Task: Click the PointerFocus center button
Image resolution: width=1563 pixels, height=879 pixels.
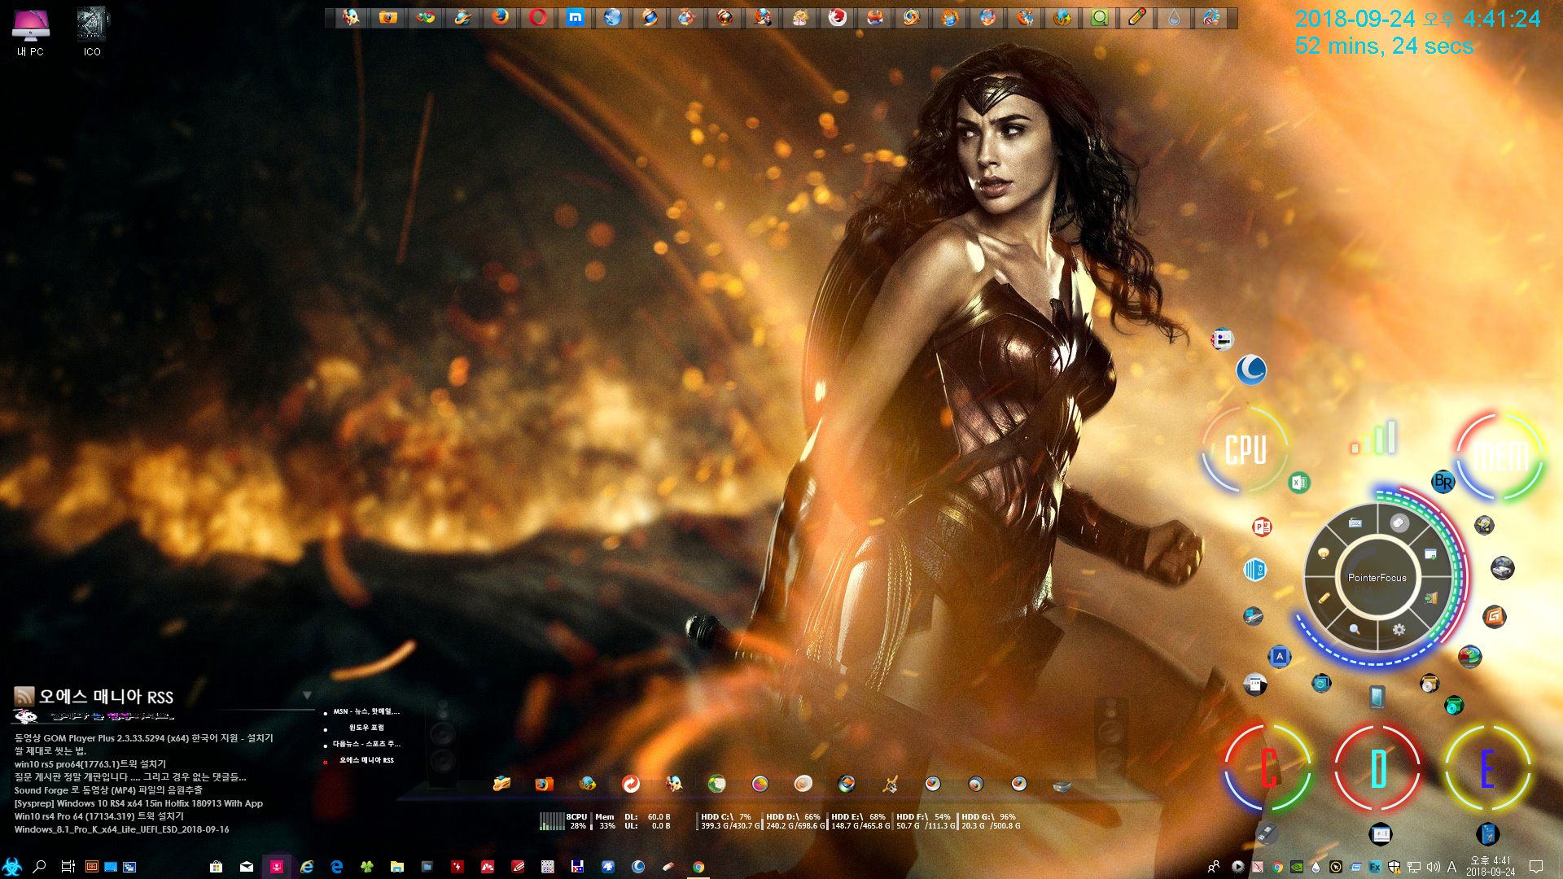Action: coord(1377,577)
